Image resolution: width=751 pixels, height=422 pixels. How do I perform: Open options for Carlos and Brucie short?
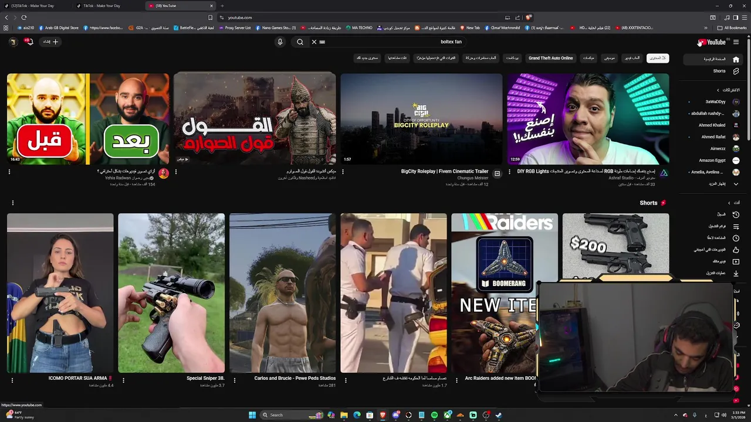234,380
